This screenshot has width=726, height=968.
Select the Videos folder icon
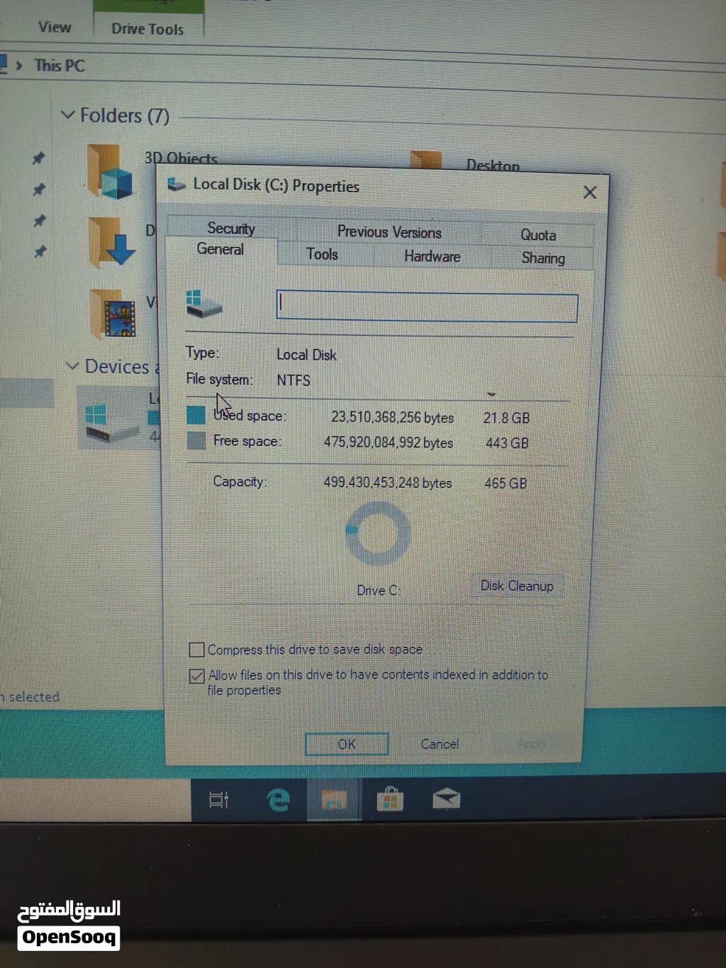click(114, 313)
